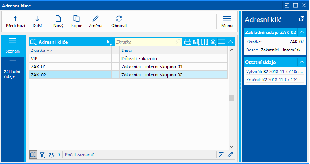
Task: Collapse the Základní údaje ZAK_02 section
Action: [x=302, y=32]
